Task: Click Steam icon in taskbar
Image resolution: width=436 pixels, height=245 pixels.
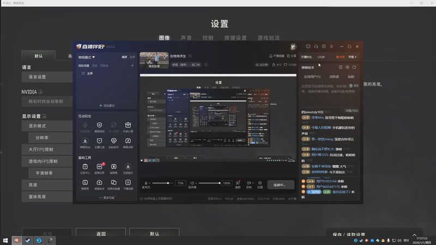Action: click(x=28, y=241)
